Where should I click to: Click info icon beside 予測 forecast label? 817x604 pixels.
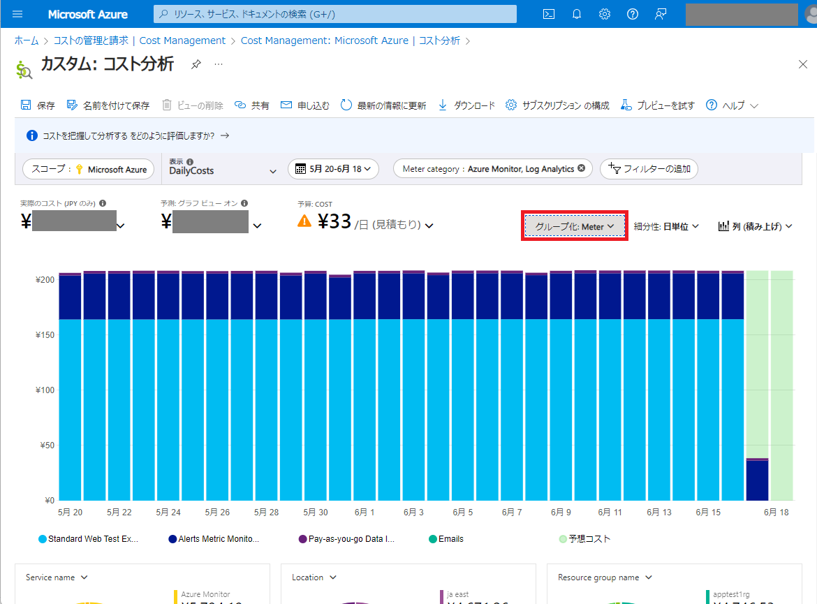[x=244, y=203]
